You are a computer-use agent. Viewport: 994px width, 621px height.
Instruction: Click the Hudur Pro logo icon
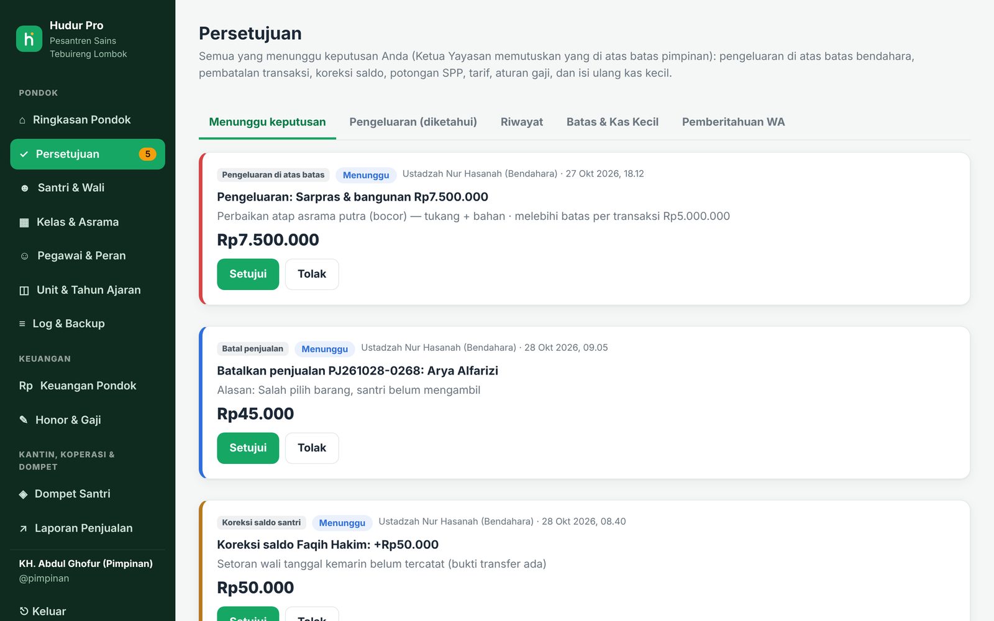(29, 39)
